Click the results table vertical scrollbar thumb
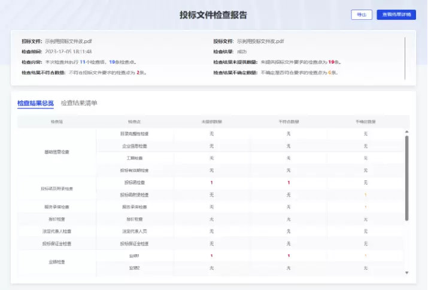 pos(407,177)
